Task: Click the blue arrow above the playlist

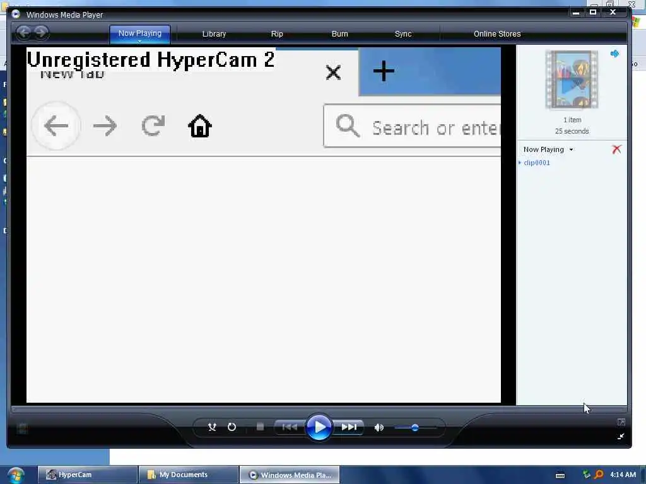Action: tap(614, 54)
